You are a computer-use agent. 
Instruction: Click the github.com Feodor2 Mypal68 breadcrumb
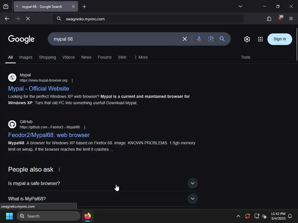pos(50,127)
